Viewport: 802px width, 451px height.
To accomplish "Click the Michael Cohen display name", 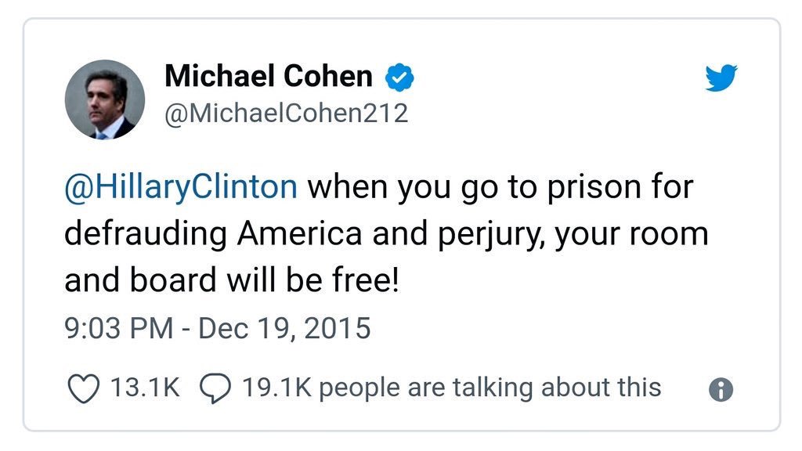I will [269, 76].
